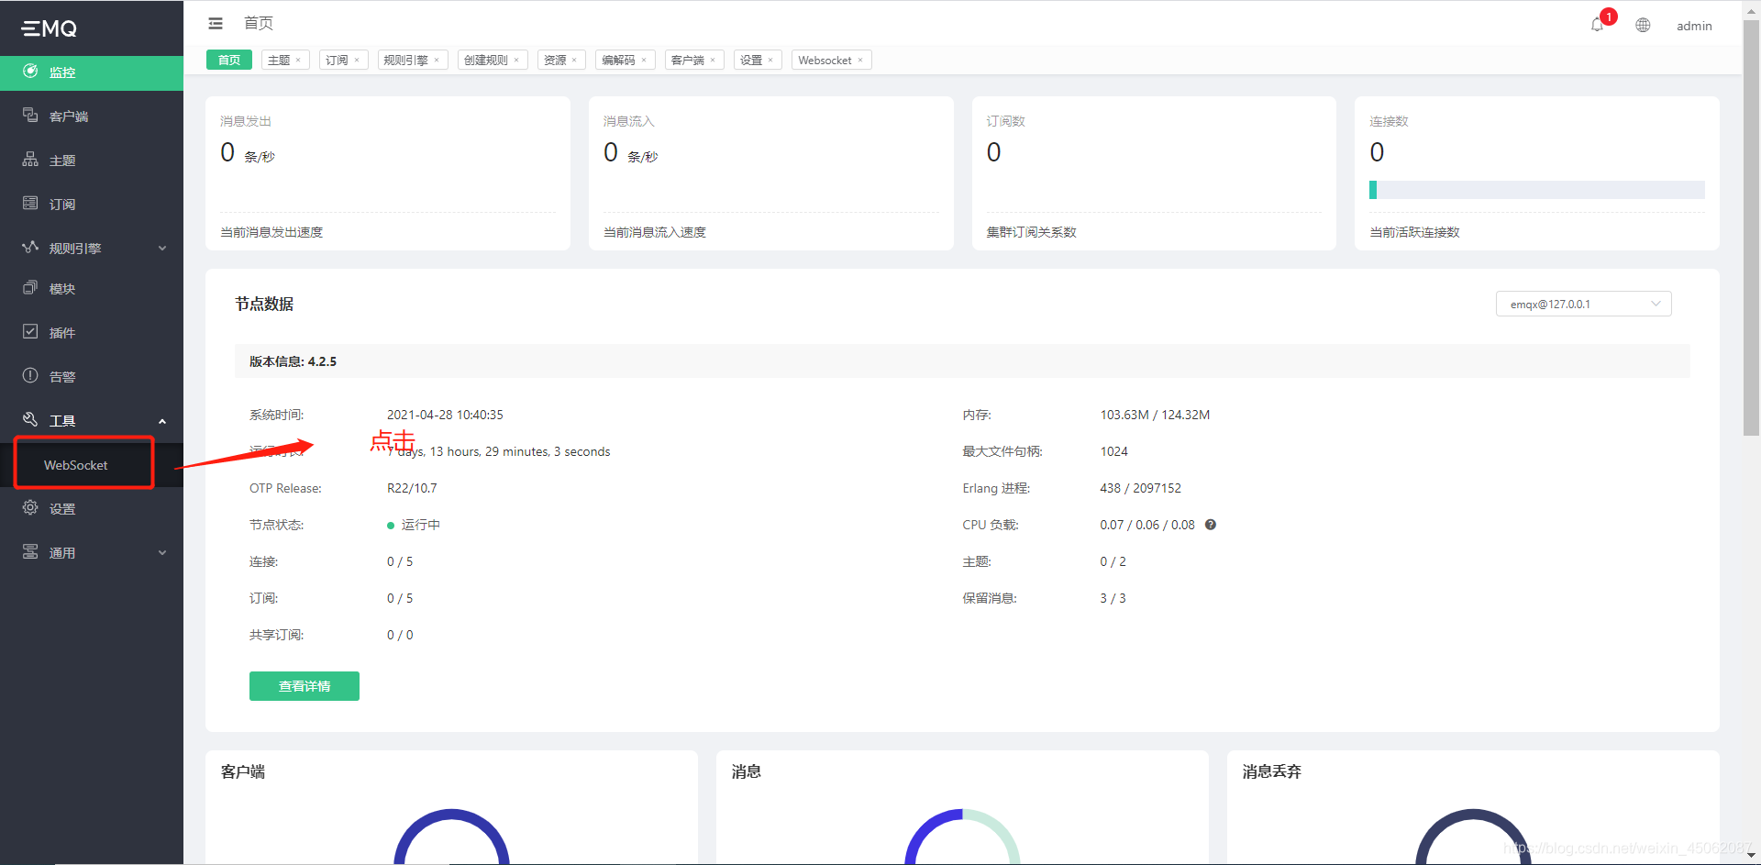Click the 节点数据 heading
The width and height of the screenshot is (1761, 865).
(x=264, y=304)
